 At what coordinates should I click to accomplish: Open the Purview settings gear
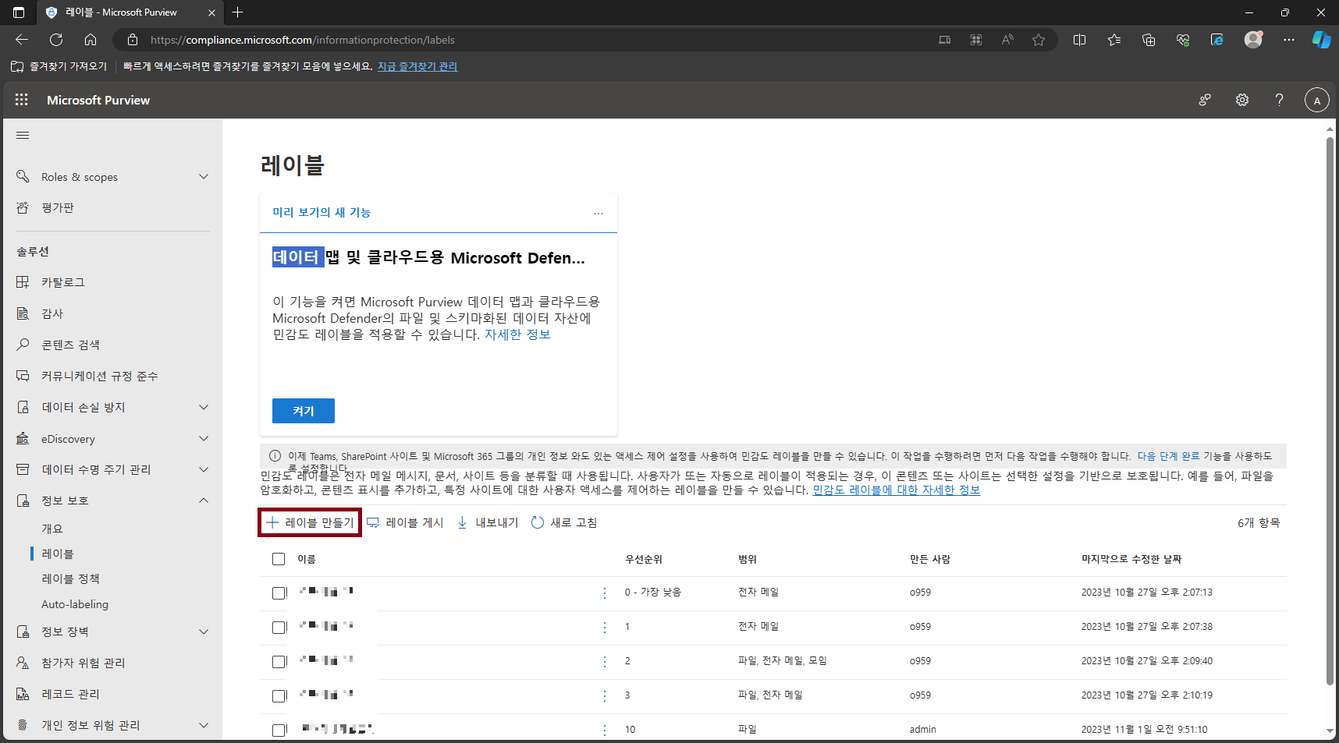pos(1242,100)
